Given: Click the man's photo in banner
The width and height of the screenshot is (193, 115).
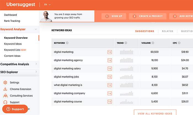Looking at the screenshot, I should (x=46, y=16).
